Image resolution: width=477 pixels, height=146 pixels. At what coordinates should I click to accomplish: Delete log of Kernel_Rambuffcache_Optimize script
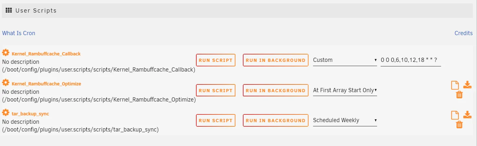(x=459, y=95)
